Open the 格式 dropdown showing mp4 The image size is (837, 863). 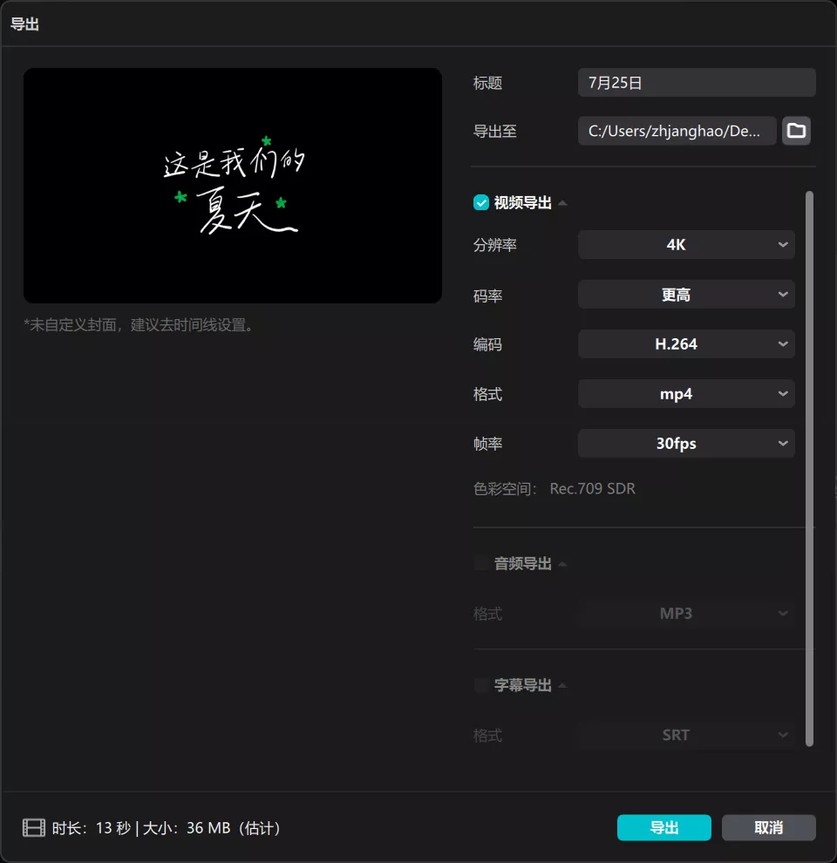[x=686, y=394]
